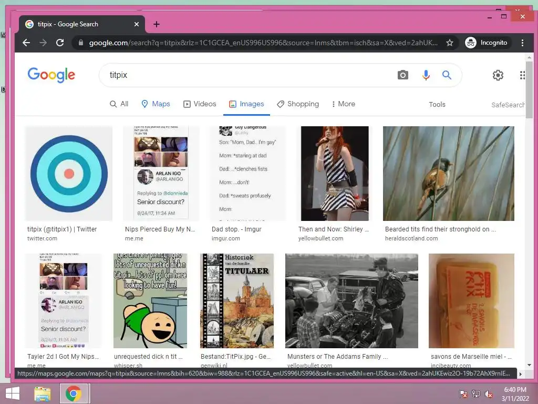
Task: Open the Historiek Titulaer poster thumbnail
Action: [x=237, y=301]
